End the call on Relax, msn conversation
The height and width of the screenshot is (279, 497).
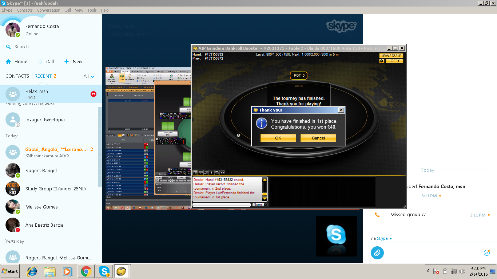[94, 94]
